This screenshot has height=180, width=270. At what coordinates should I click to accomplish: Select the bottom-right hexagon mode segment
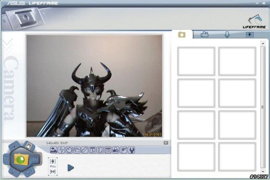(29, 172)
